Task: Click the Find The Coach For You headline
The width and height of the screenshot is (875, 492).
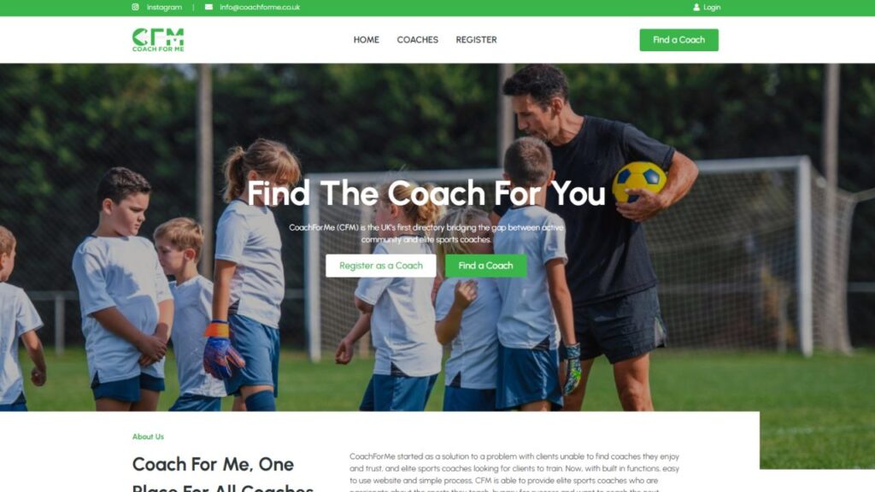Action: tap(426, 193)
